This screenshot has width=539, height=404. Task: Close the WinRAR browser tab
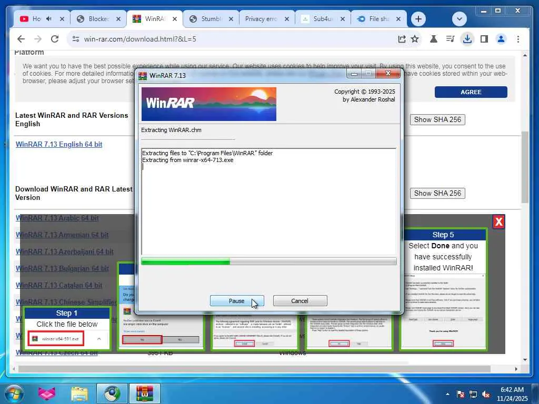coord(175,19)
